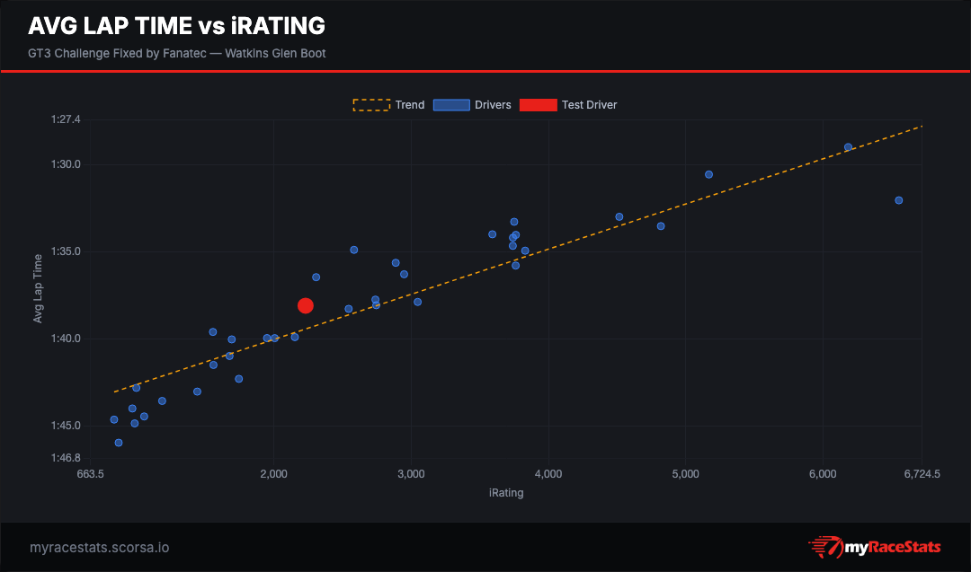Image resolution: width=971 pixels, height=572 pixels.
Task: Toggle the Drivers legend entry
Action: (472, 105)
